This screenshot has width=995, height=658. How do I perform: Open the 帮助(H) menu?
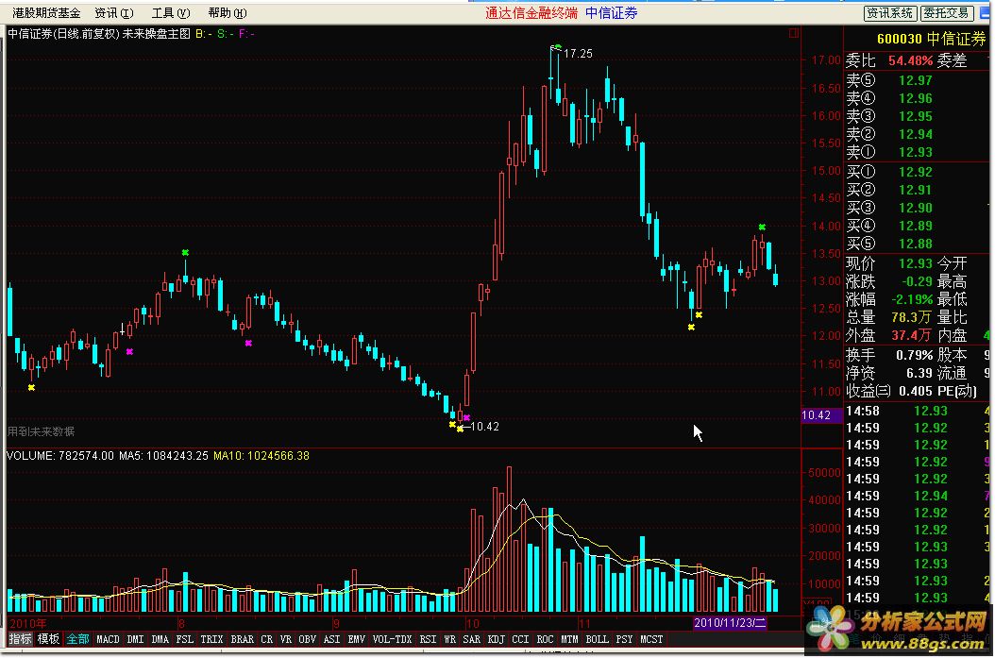(228, 12)
